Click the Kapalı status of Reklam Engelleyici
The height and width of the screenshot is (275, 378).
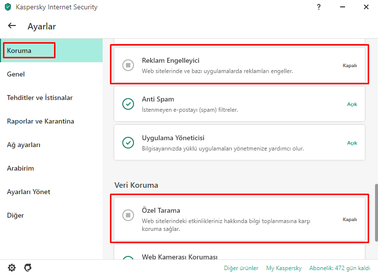[350, 65]
